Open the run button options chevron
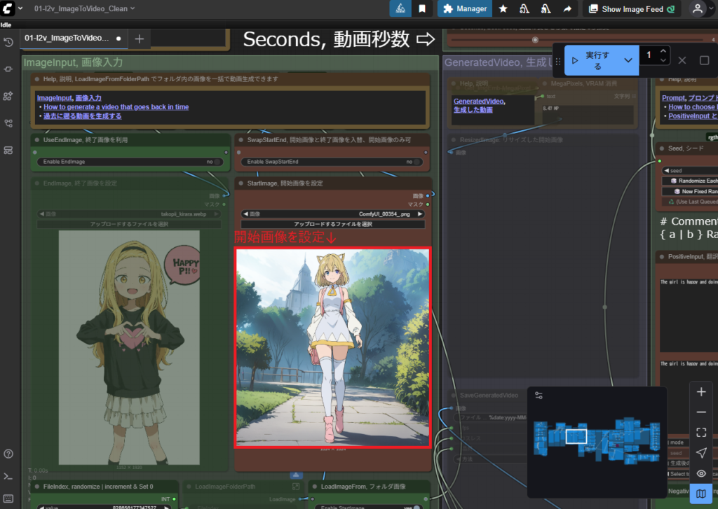The height and width of the screenshot is (509, 718). coord(628,60)
